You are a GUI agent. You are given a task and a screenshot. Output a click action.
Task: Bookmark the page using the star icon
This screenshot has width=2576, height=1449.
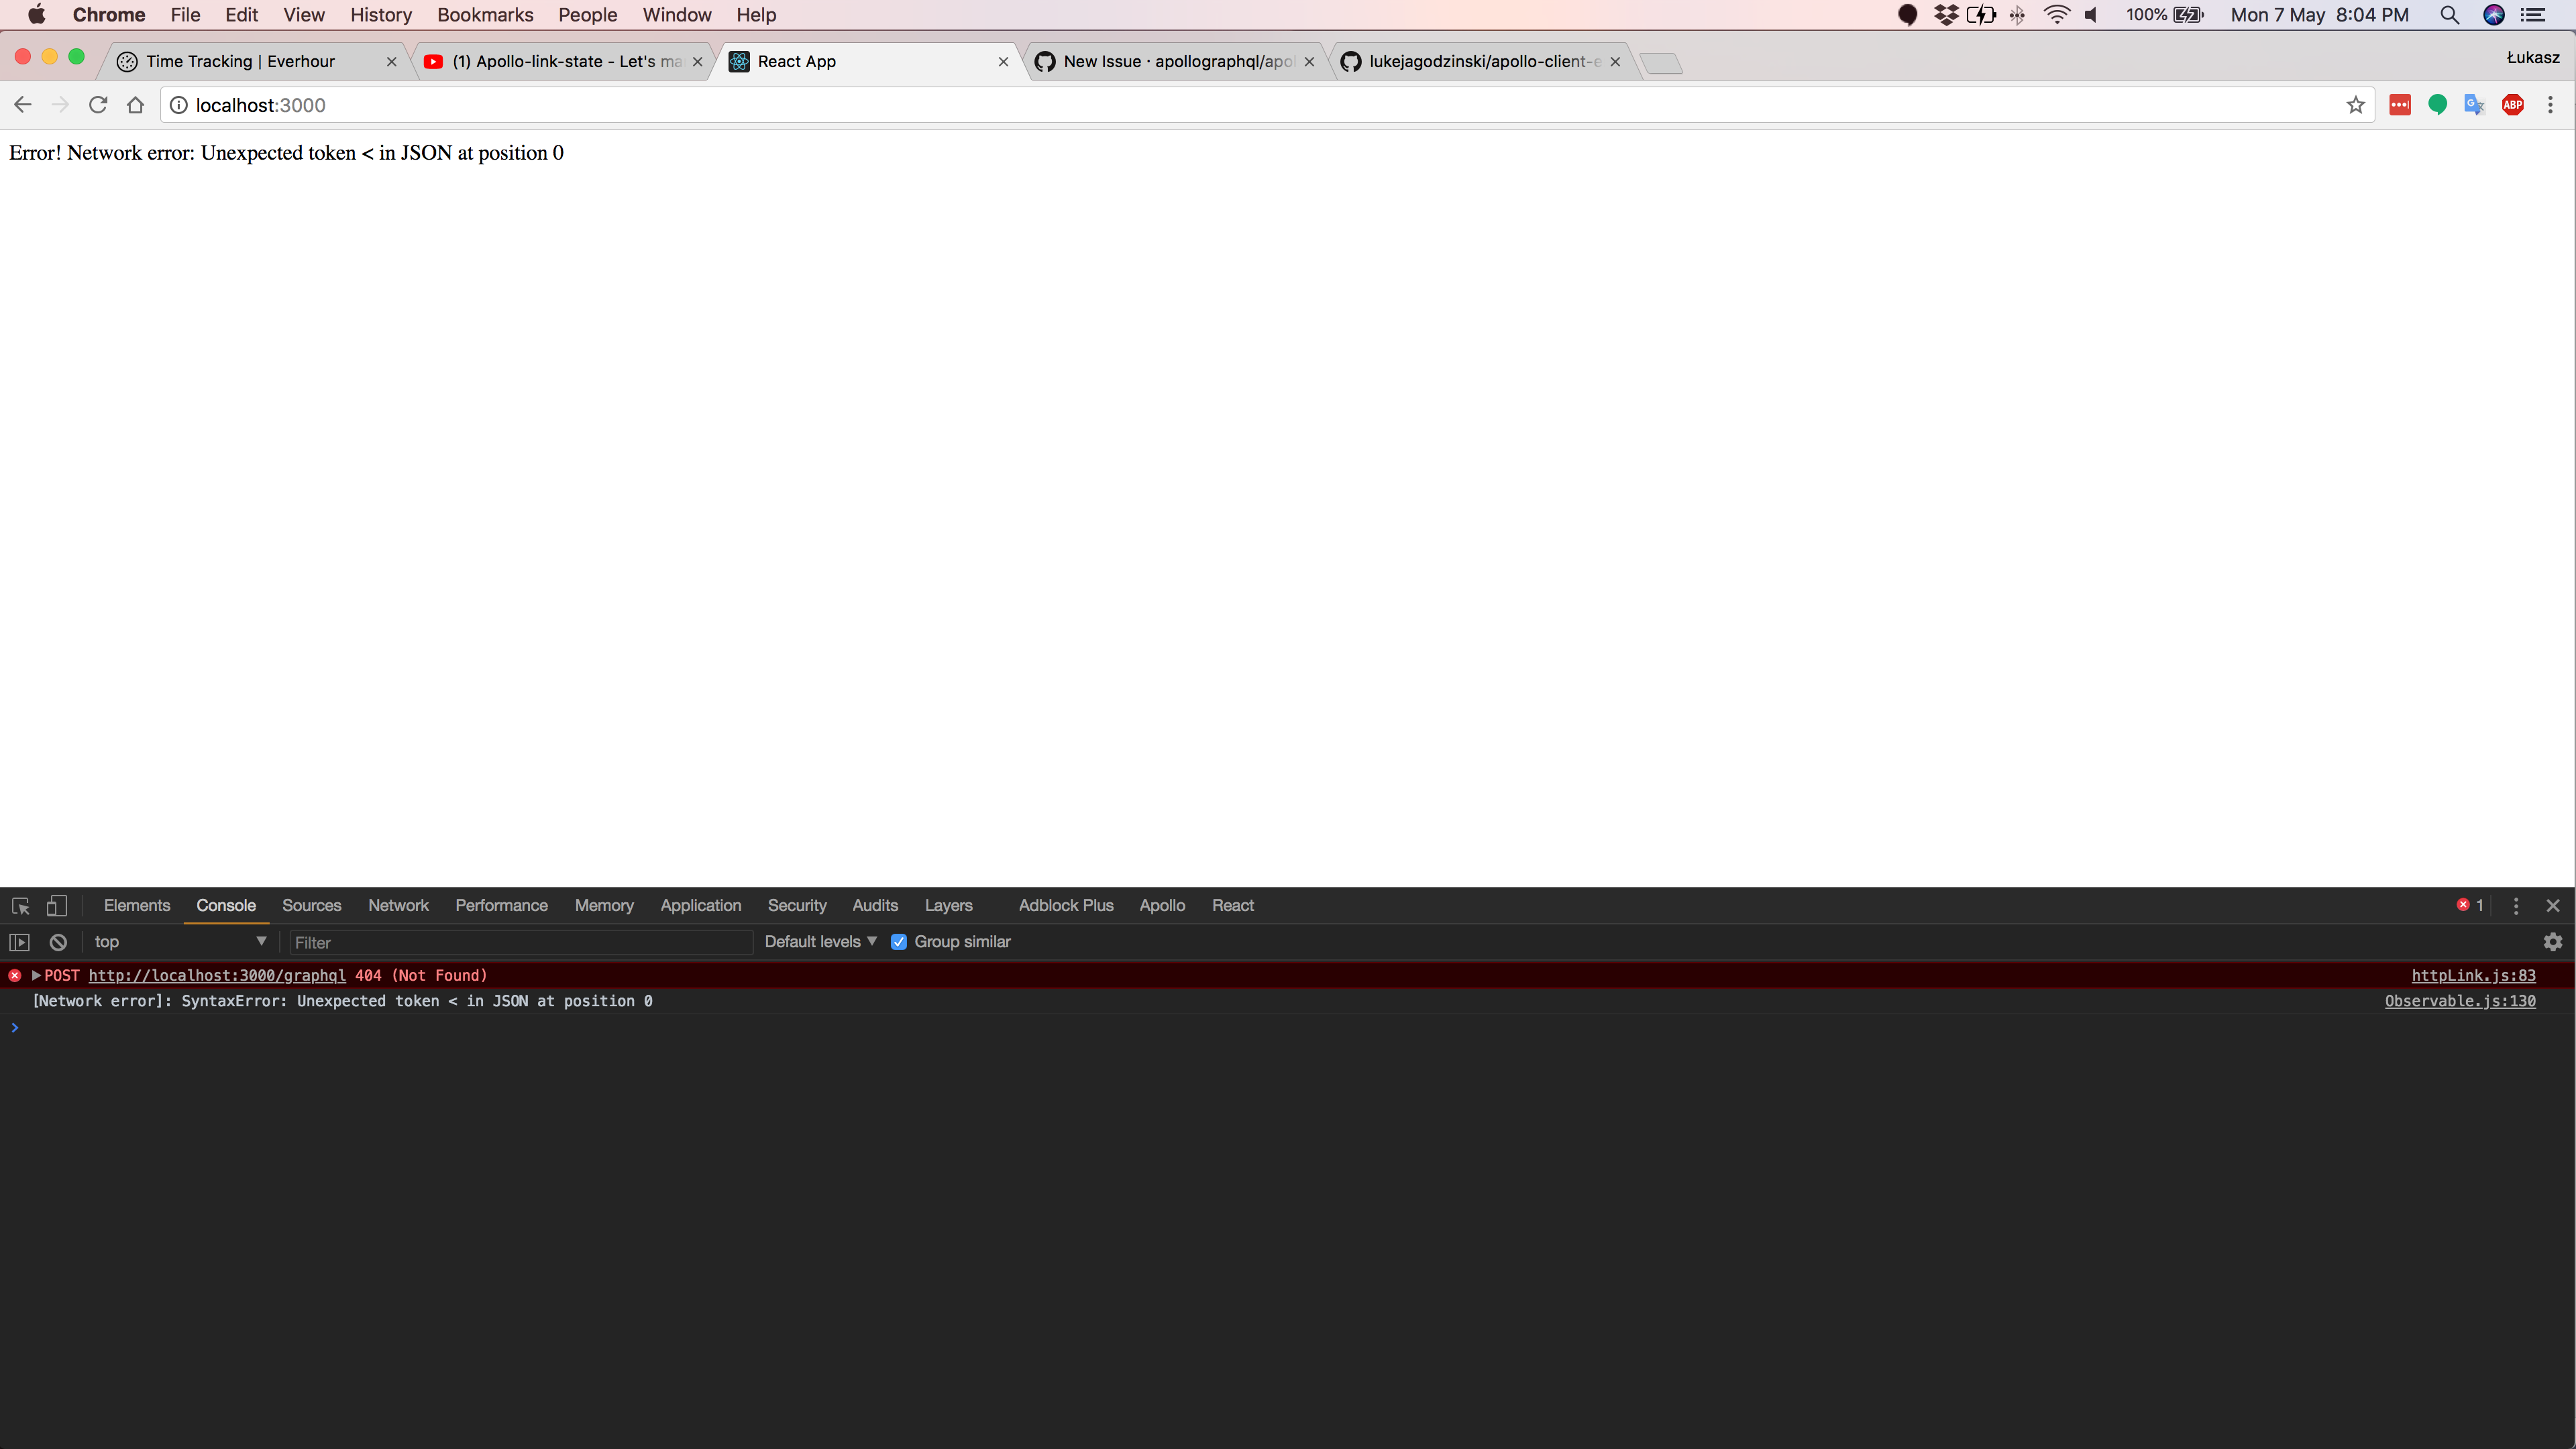click(x=2355, y=105)
